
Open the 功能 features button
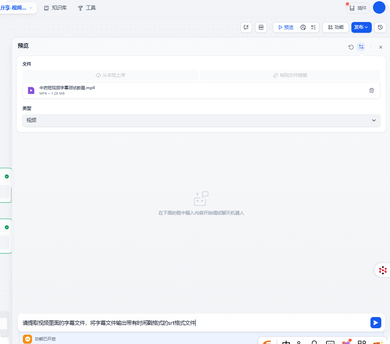point(336,27)
